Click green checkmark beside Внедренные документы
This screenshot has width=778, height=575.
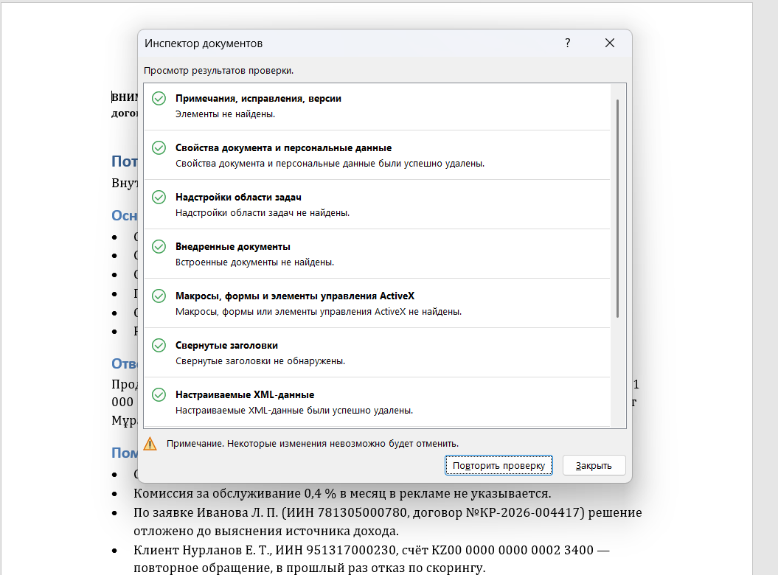coord(159,246)
